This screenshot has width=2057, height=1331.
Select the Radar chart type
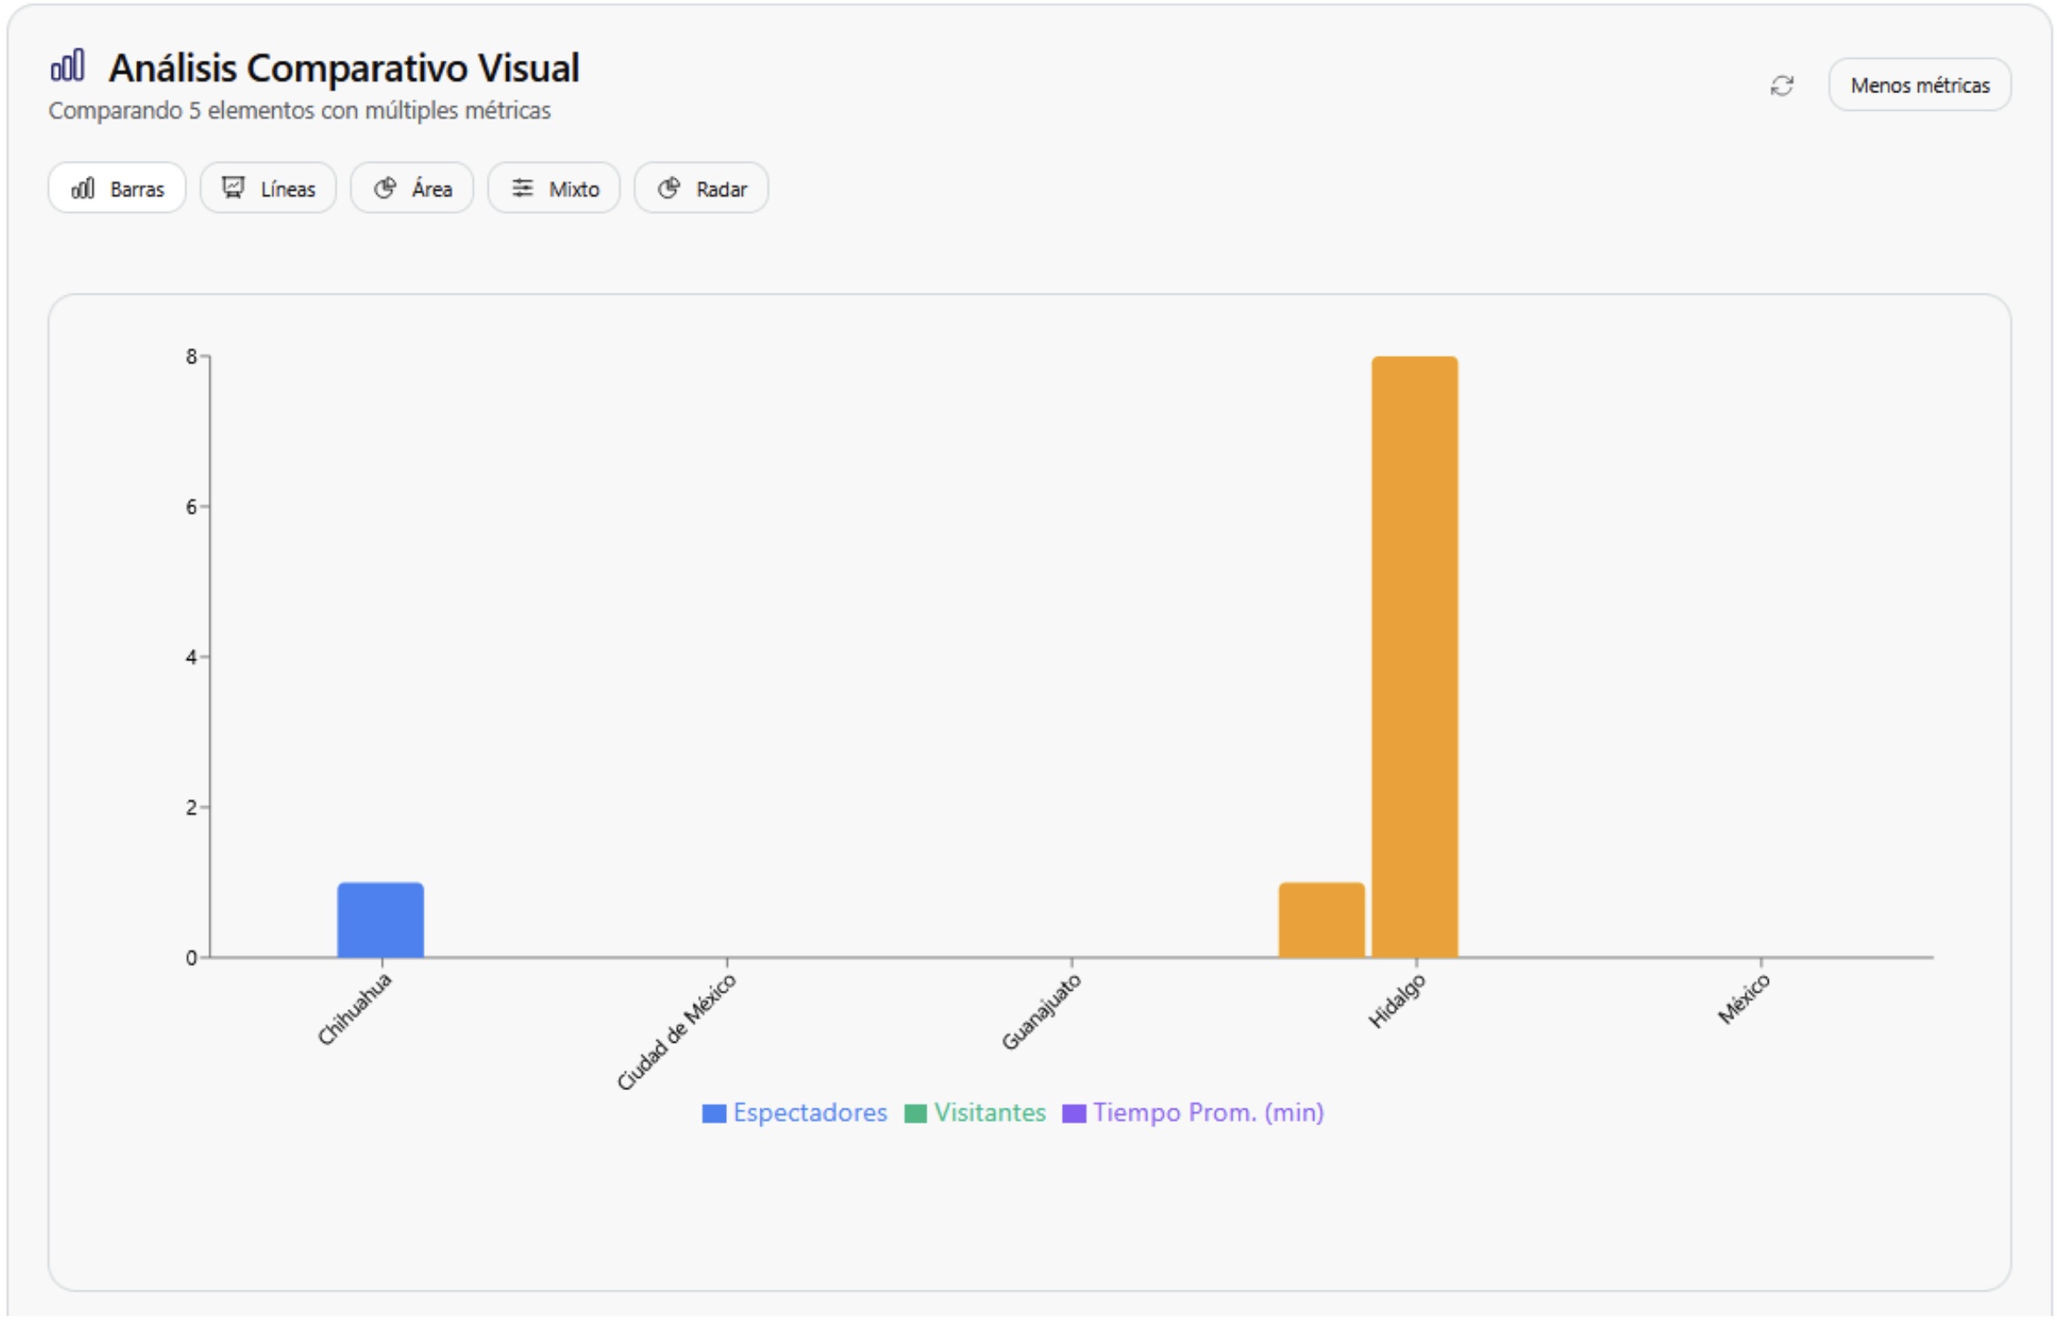[701, 188]
